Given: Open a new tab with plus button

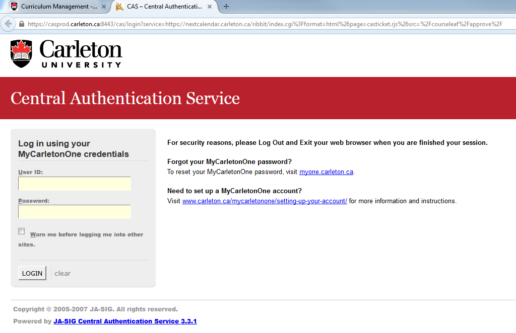Looking at the screenshot, I should coord(226,7).
